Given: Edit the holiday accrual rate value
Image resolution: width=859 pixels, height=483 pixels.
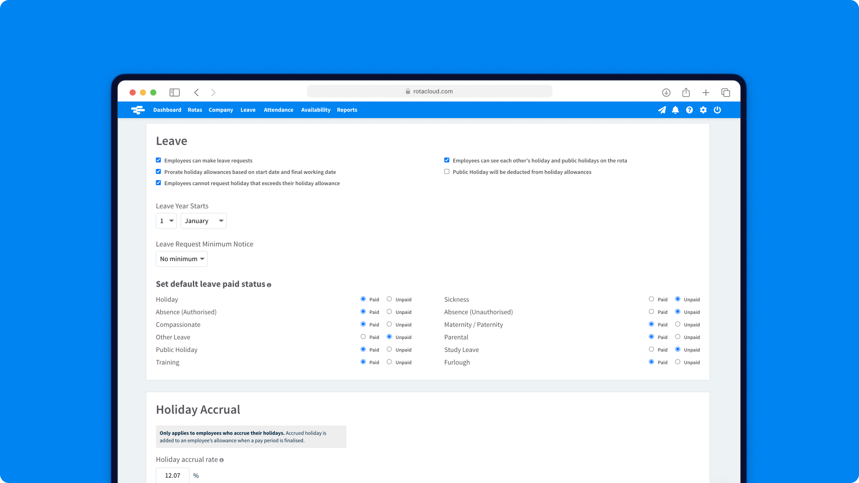Looking at the screenshot, I should click(172, 475).
